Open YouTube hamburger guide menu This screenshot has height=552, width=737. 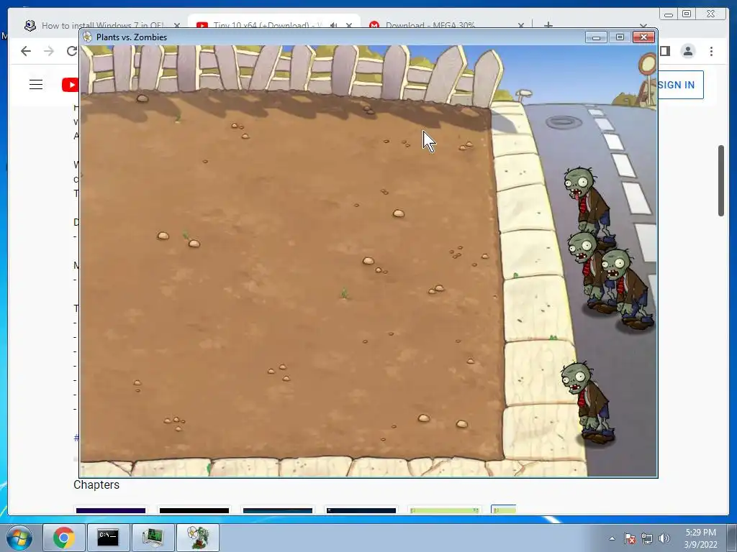tap(36, 85)
